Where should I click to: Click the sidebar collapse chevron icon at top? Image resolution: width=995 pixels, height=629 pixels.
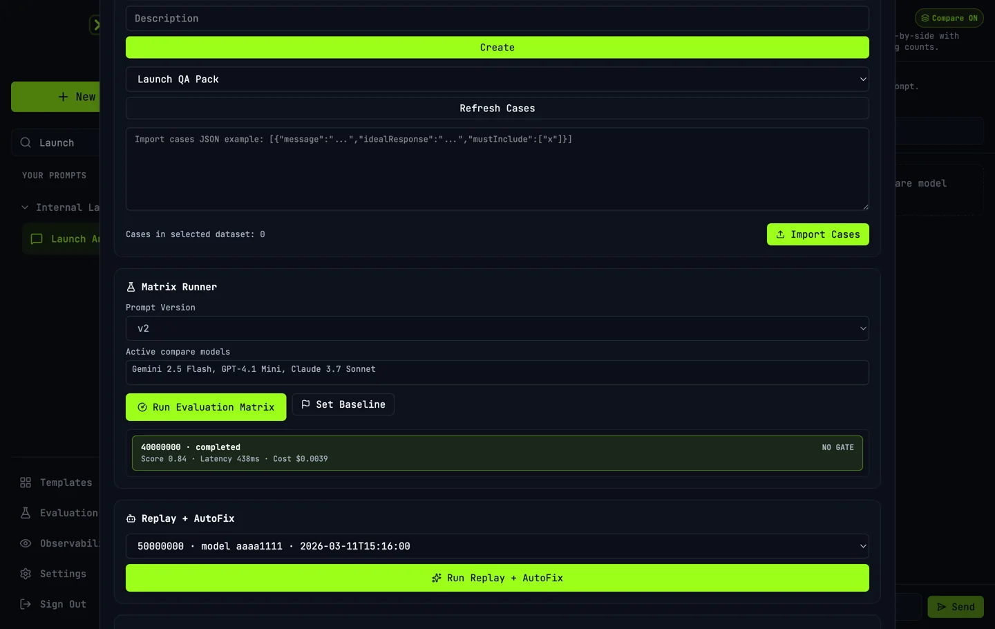(95, 25)
